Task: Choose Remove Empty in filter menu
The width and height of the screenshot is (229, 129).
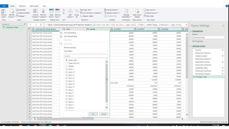Action: pyautogui.click(x=70, y=48)
